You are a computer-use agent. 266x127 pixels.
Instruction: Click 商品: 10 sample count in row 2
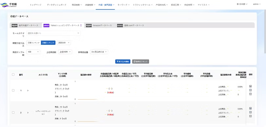click(61, 107)
